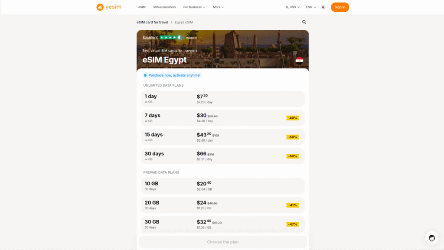Viewport: 444px width, 250px height.
Task: Click the -69% discount badge
Action: pyautogui.click(x=293, y=156)
